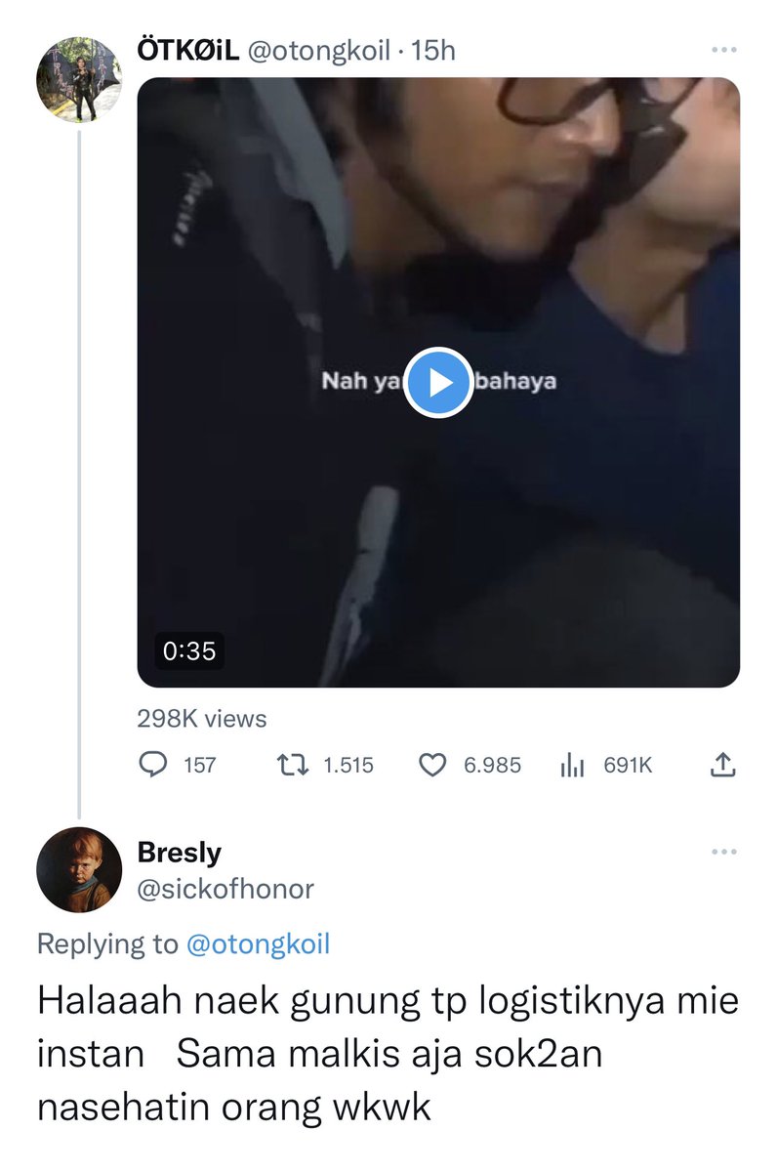
Task: Open more options on ÖTKØiL's tweet
Action: tap(724, 49)
